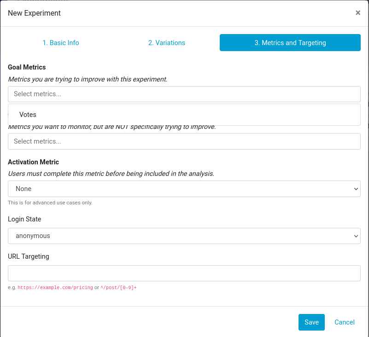The height and width of the screenshot is (337, 369).
Task: Expand the Login State anonymous dropdown
Action: (x=184, y=236)
